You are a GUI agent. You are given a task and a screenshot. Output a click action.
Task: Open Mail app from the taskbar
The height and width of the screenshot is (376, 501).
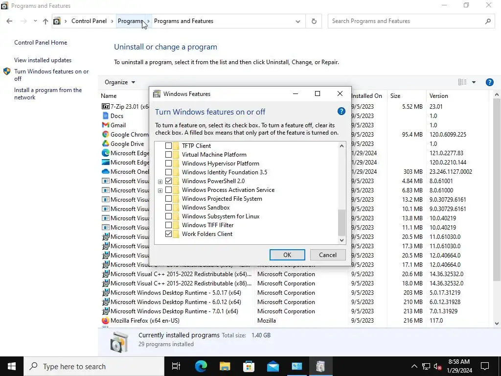pyautogui.click(x=273, y=366)
